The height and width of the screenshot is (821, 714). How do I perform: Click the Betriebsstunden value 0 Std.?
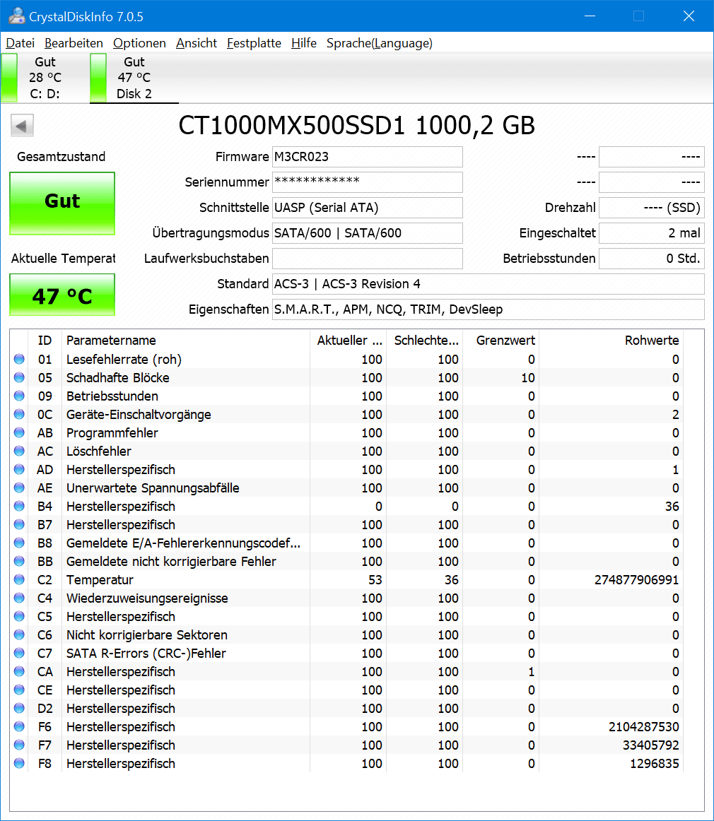(652, 259)
